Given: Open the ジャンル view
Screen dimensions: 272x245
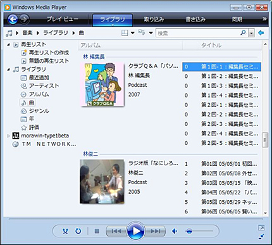Looking at the screenshot, I should click(x=39, y=111).
